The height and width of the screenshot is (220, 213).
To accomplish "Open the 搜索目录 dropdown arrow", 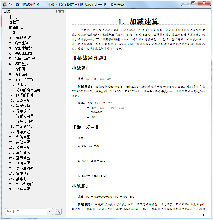I will tap(50, 212).
